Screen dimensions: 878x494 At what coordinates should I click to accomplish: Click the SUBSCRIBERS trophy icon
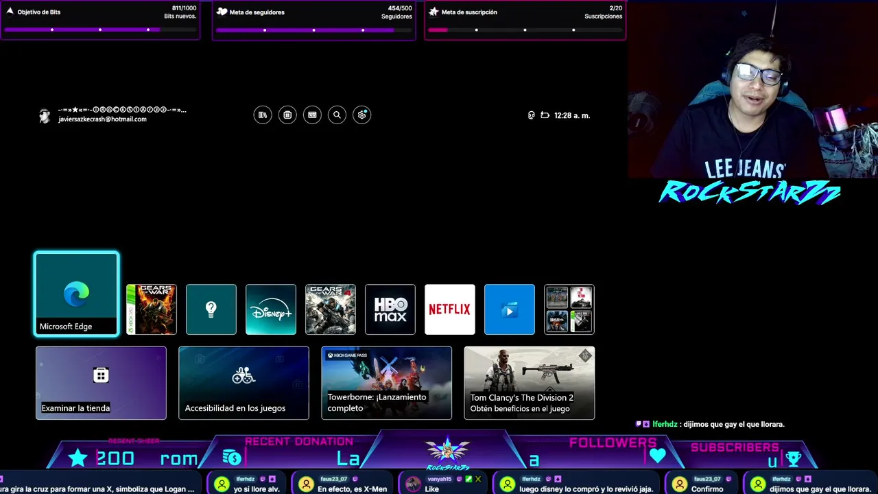794,458
